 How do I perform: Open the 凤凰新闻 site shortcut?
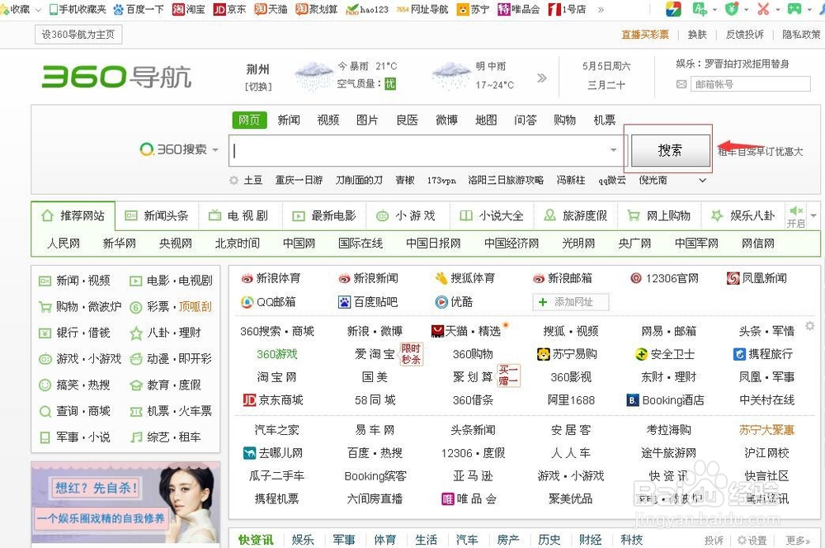tap(757, 278)
